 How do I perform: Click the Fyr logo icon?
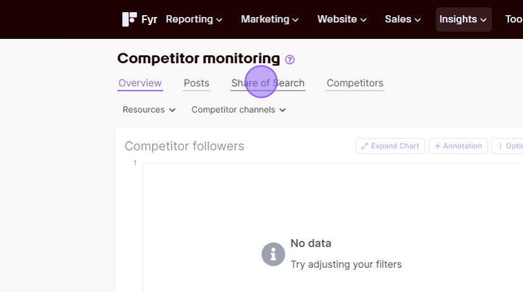130,19
